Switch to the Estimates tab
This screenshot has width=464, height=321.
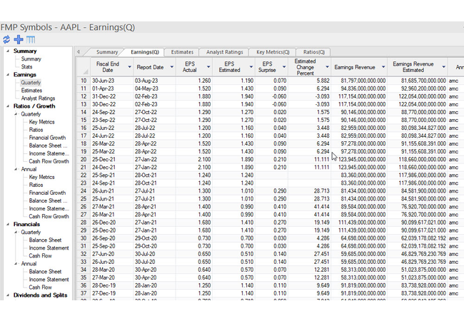coord(182,52)
